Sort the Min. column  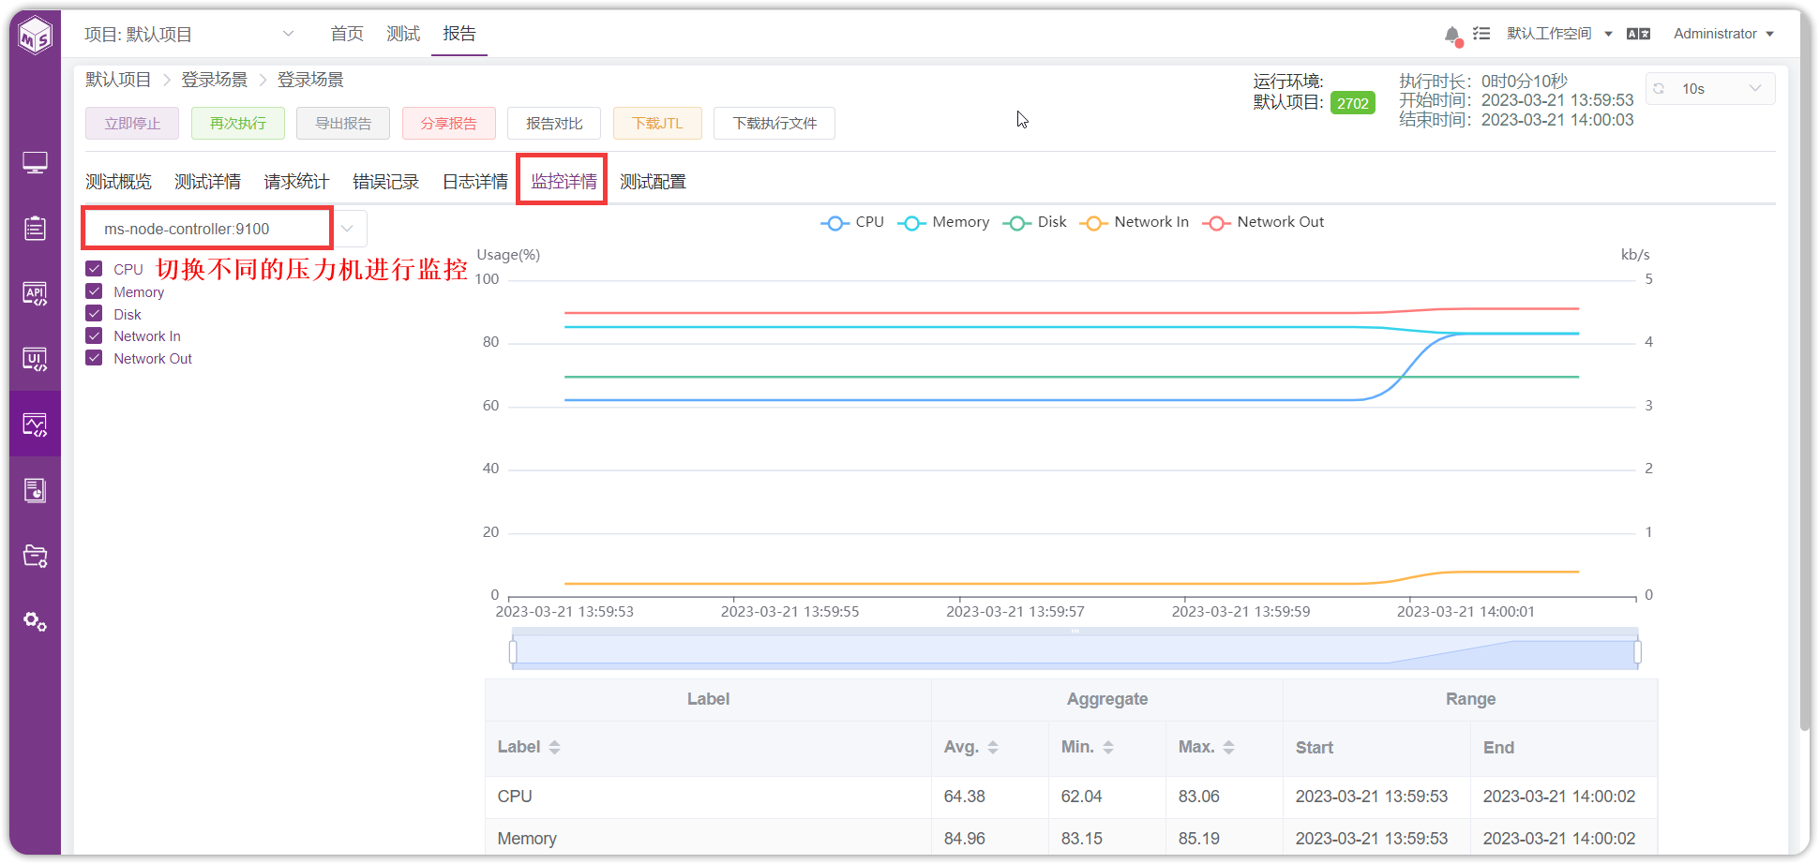(1108, 747)
